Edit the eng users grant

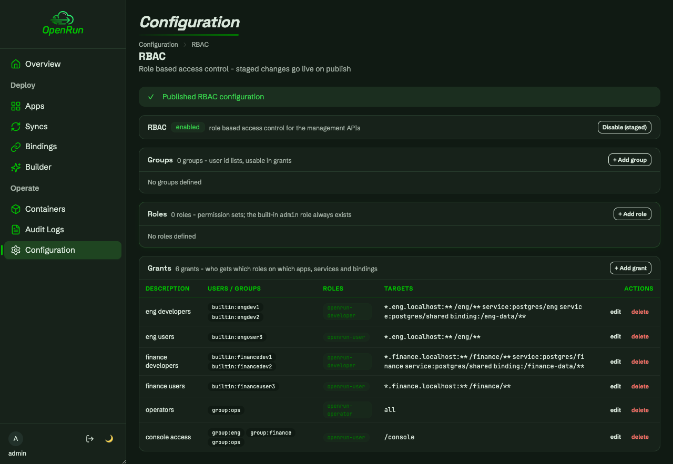pyautogui.click(x=616, y=336)
